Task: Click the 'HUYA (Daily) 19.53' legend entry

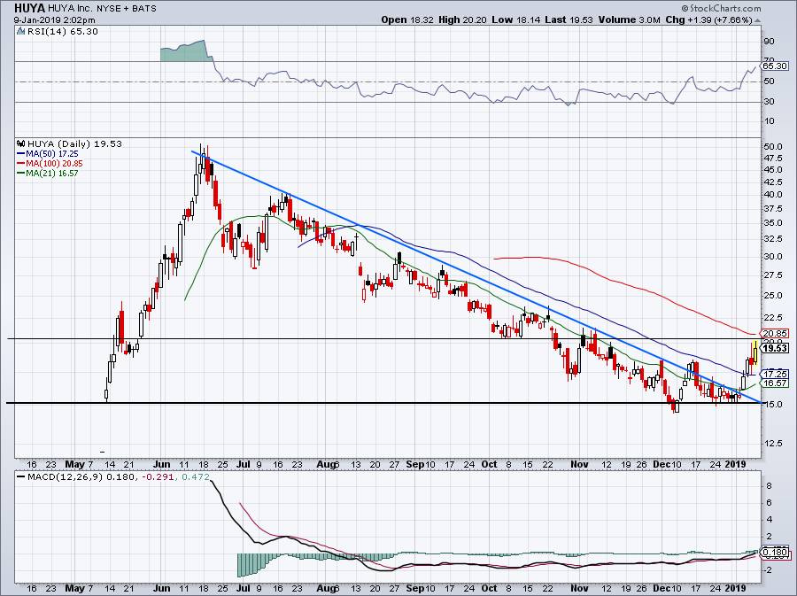Action: coord(74,143)
